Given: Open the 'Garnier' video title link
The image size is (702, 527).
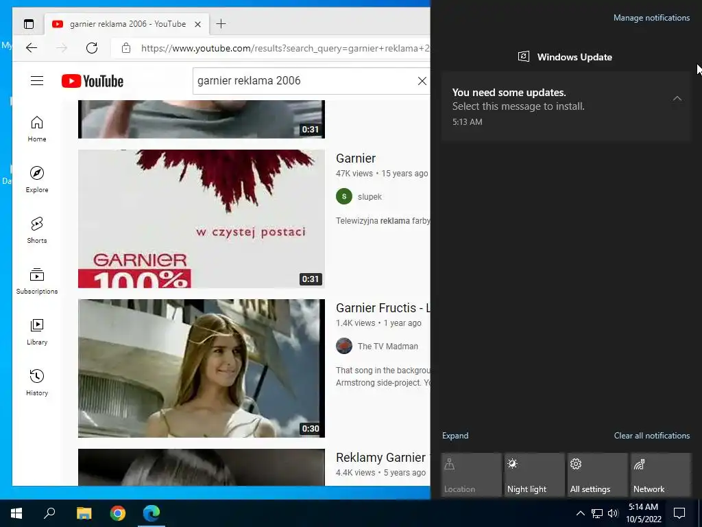Looking at the screenshot, I should [x=356, y=159].
